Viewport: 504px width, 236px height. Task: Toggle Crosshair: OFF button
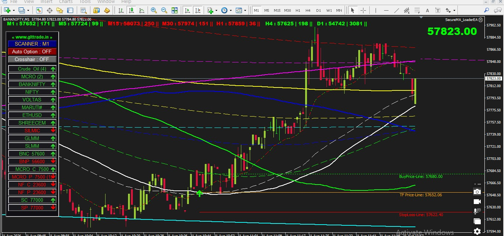(32, 59)
